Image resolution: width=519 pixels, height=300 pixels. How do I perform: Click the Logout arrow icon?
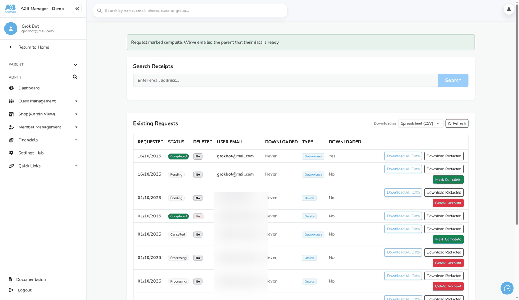[x=11, y=290]
